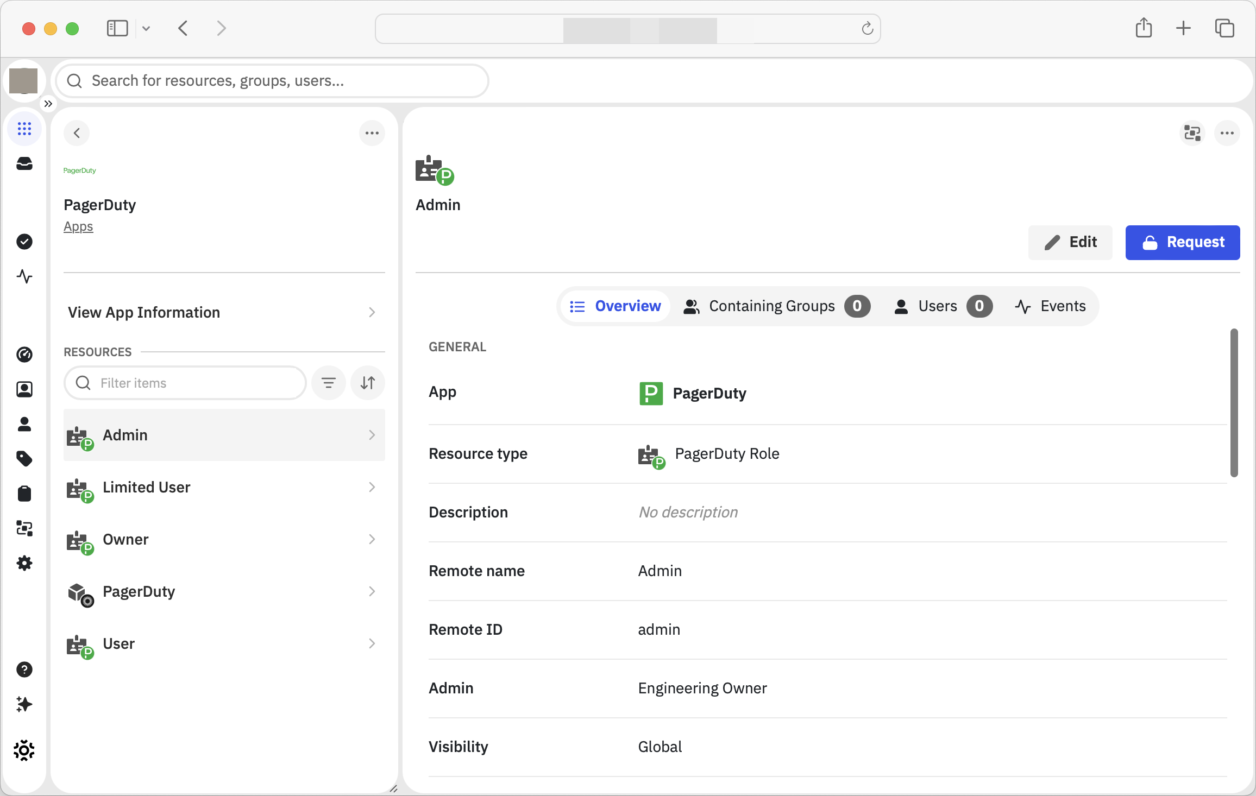Open the single user icon in sidebar

coord(24,424)
